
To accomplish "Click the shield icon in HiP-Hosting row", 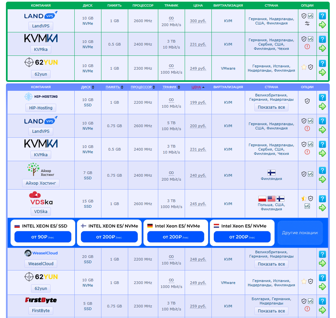I will 307,101.
